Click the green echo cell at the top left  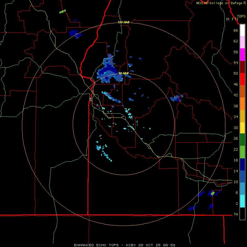(x=63, y=12)
